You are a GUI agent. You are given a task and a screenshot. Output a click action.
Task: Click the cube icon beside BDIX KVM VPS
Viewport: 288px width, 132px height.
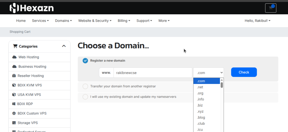(14, 85)
